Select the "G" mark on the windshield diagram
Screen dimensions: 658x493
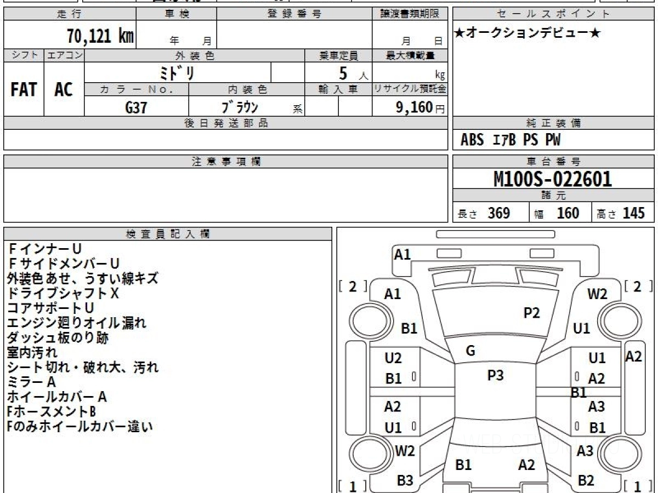[470, 351]
